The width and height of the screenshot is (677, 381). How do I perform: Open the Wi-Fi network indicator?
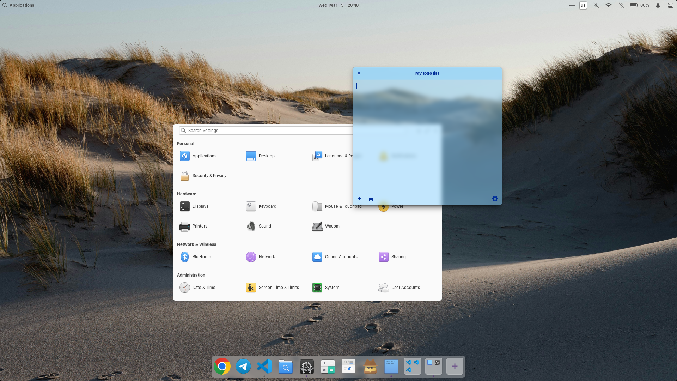pyautogui.click(x=609, y=5)
